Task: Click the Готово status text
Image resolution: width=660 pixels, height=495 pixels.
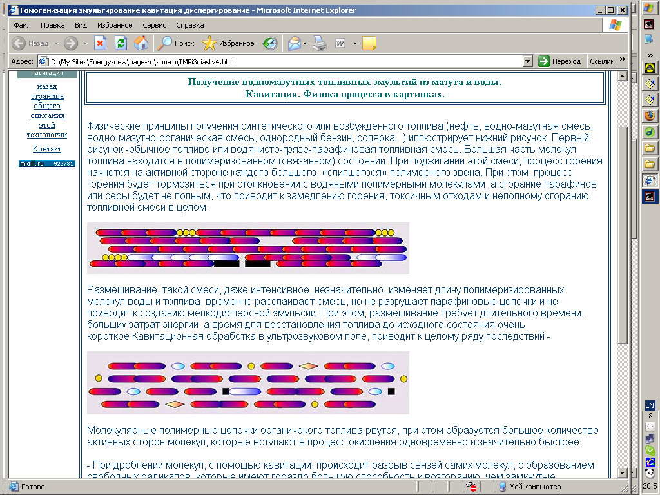Action: click(x=33, y=487)
